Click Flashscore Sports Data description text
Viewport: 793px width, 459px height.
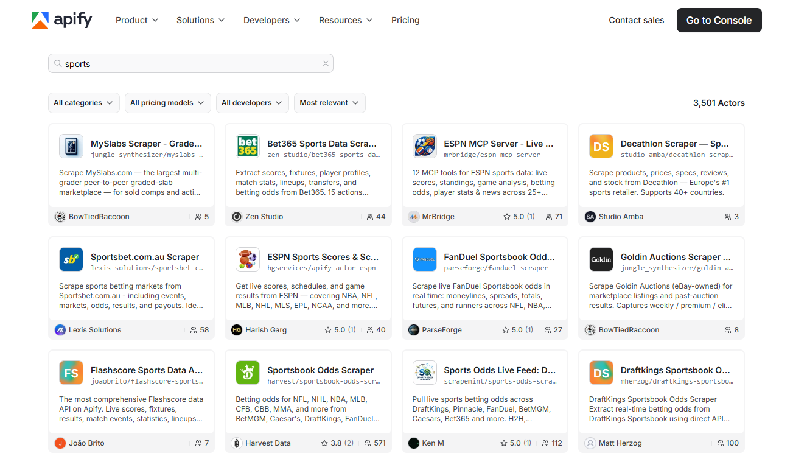pyautogui.click(x=131, y=409)
